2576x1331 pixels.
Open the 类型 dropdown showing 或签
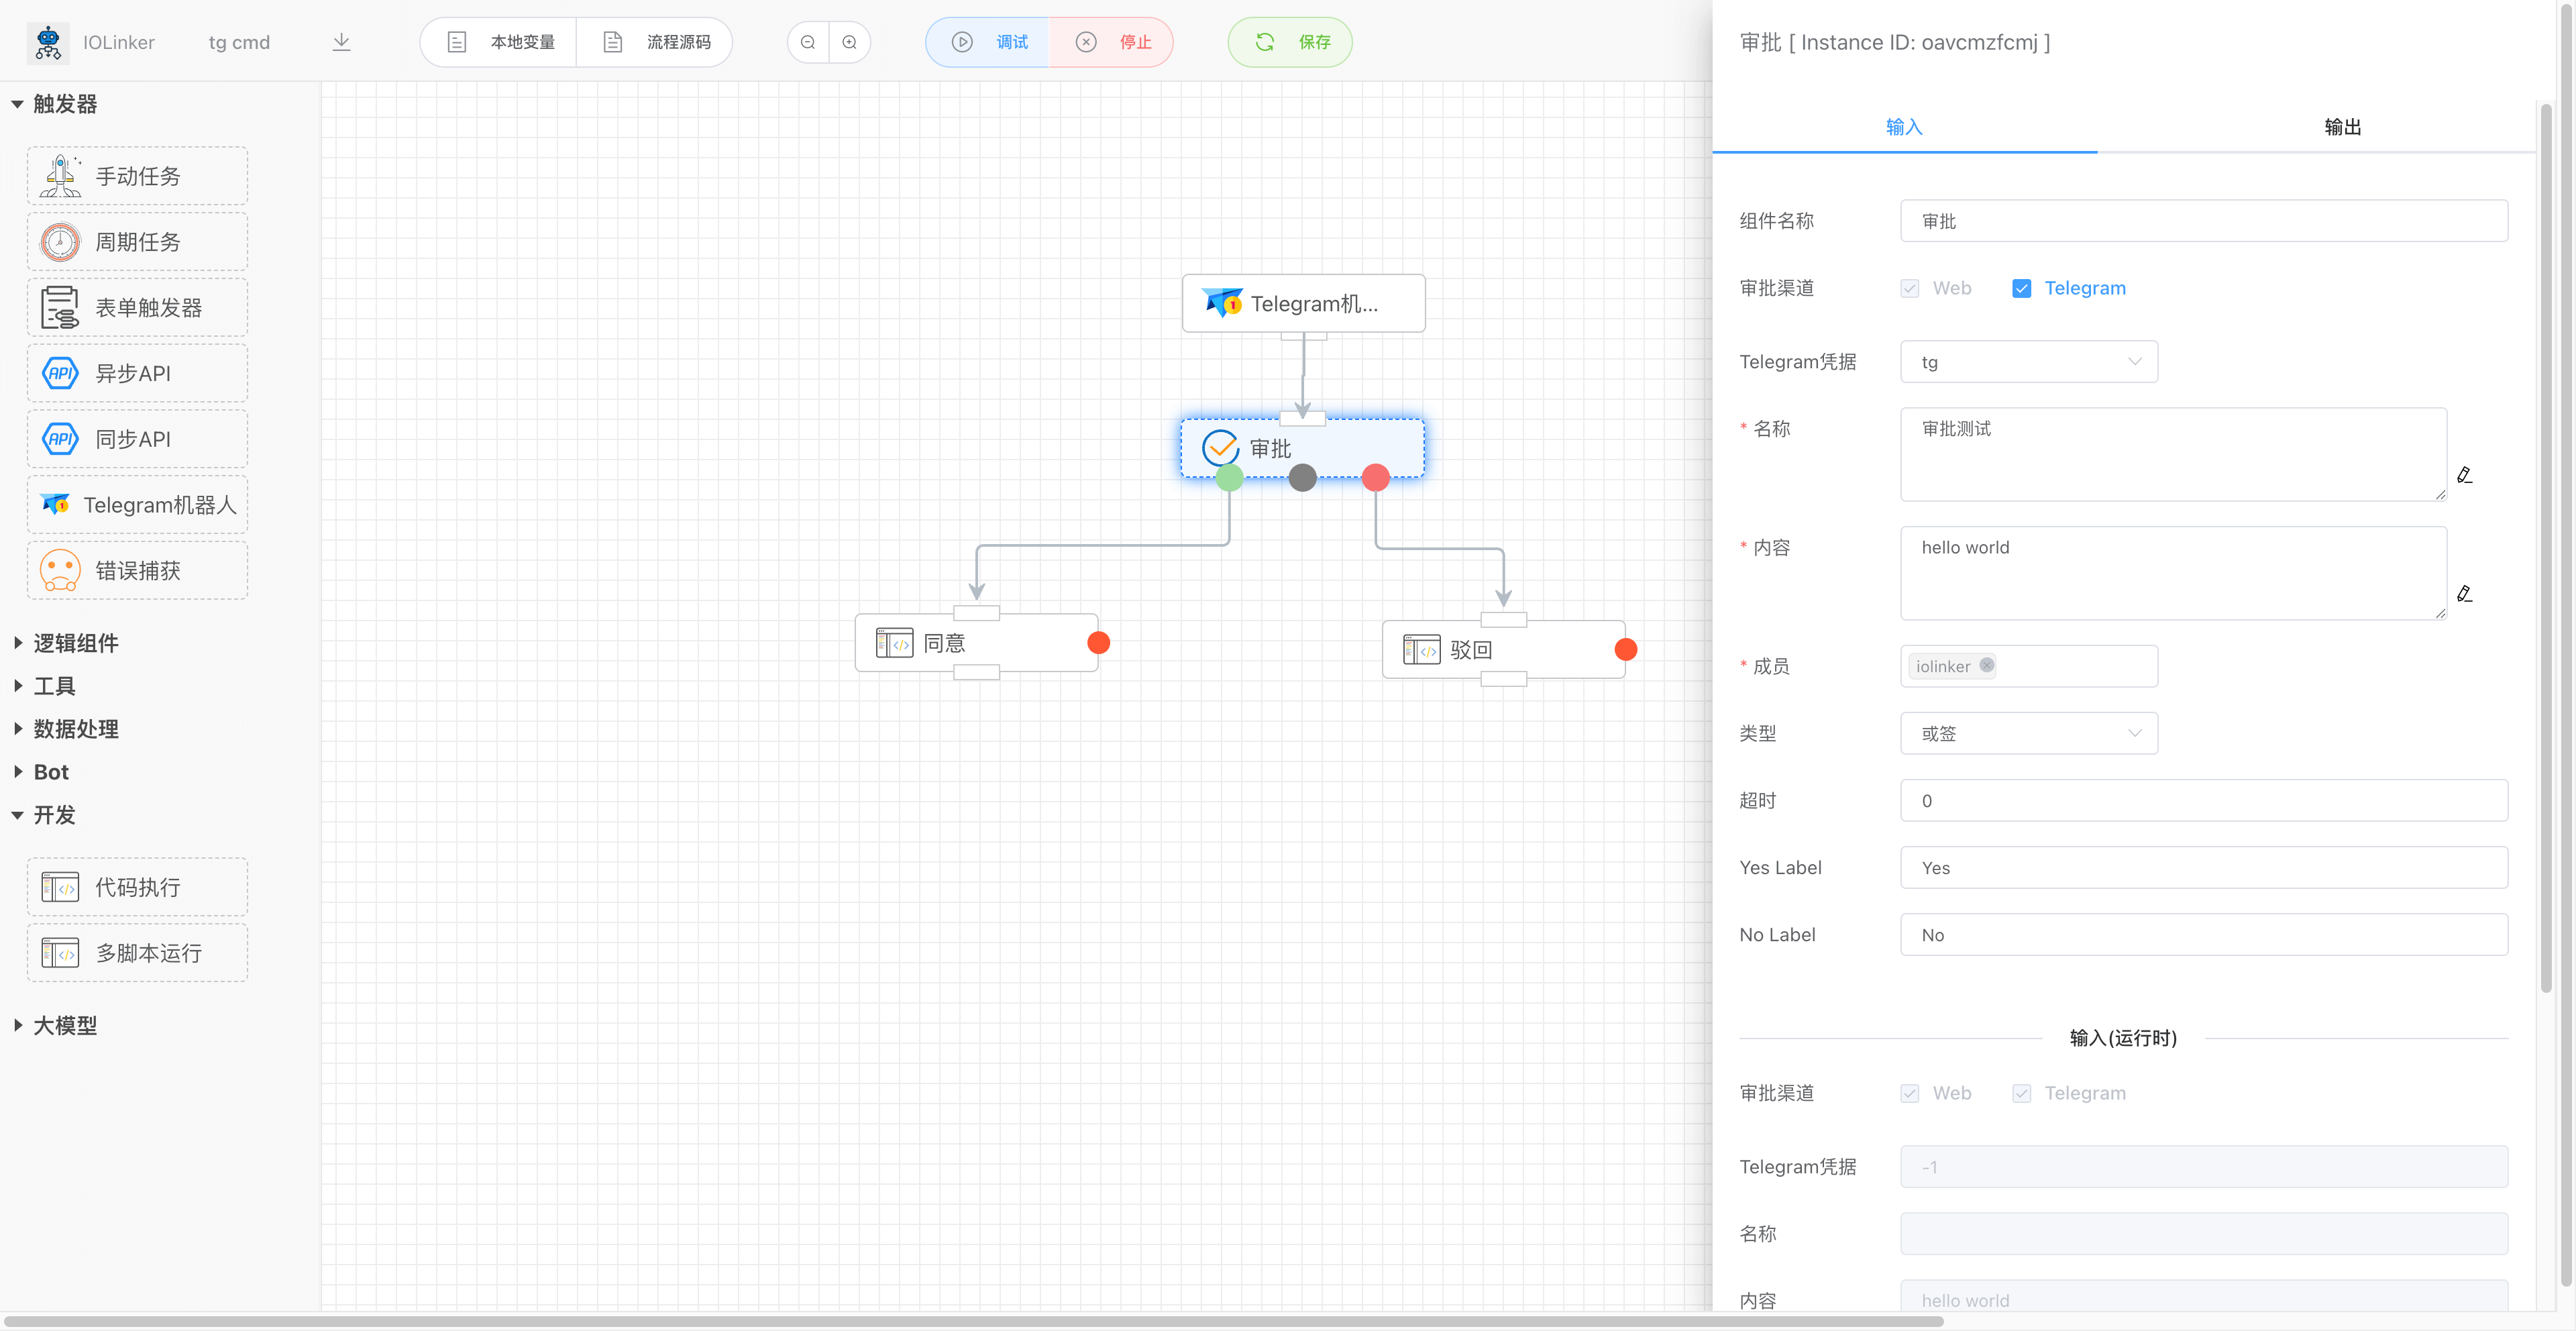(x=2028, y=733)
